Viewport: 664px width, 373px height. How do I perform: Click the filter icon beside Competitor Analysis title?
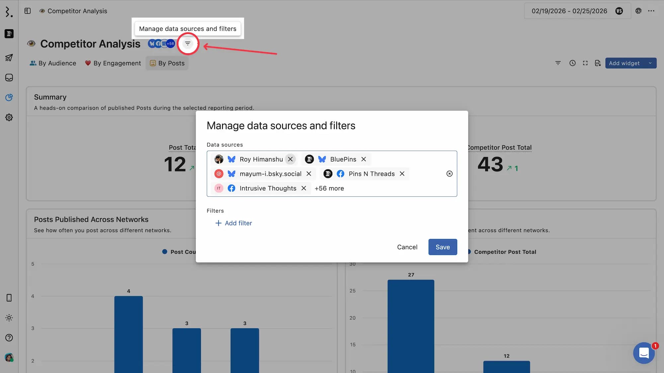coord(188,43)
